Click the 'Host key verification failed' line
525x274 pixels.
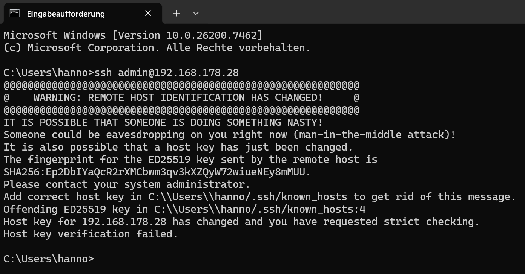tap(91, 234)
